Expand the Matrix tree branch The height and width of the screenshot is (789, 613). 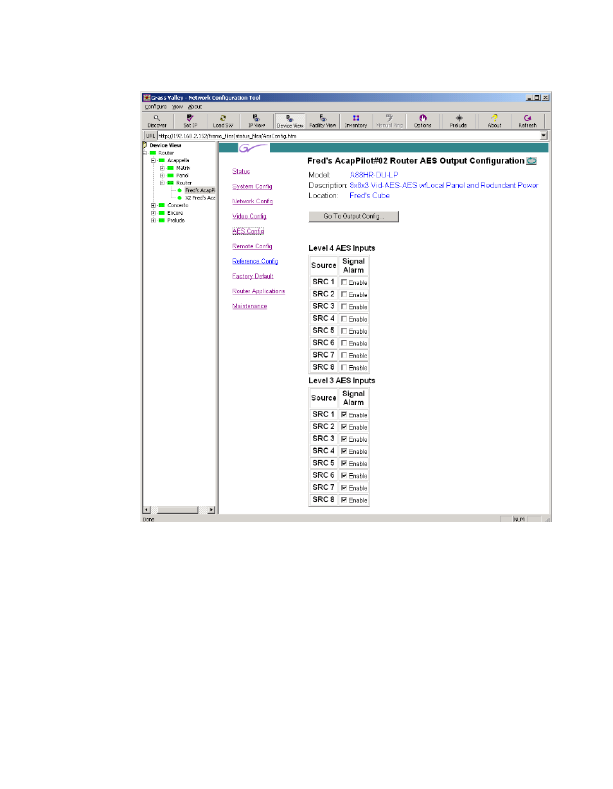coord(162,168)
